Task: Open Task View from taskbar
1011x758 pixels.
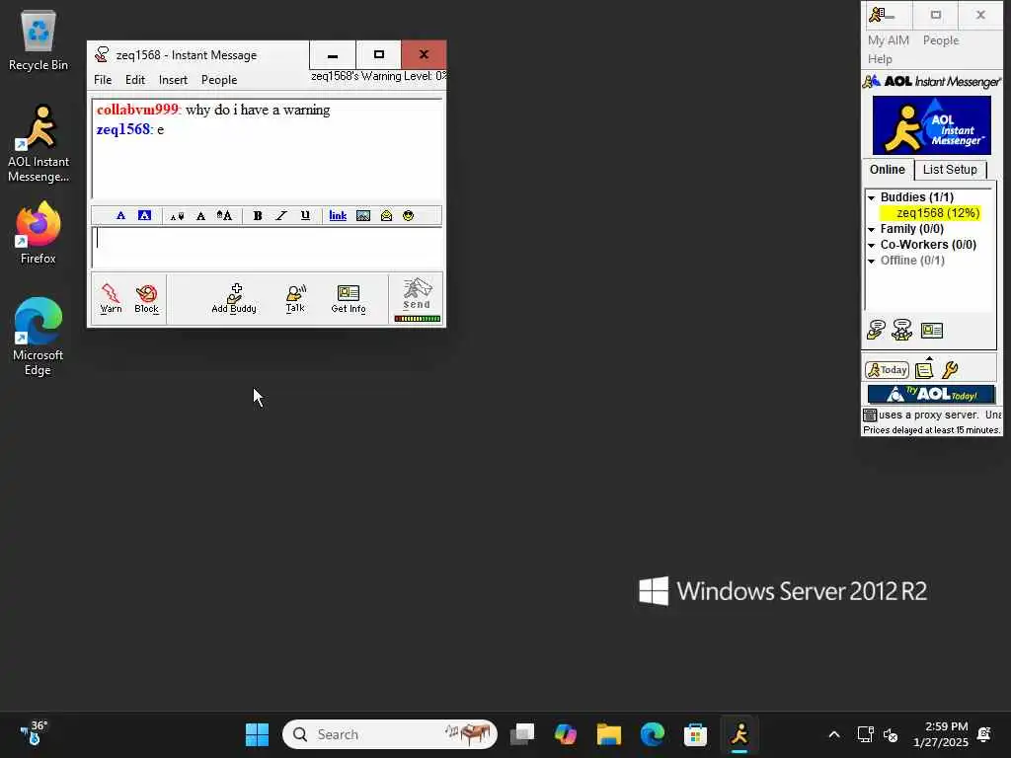Action: [x=522, y=734]
